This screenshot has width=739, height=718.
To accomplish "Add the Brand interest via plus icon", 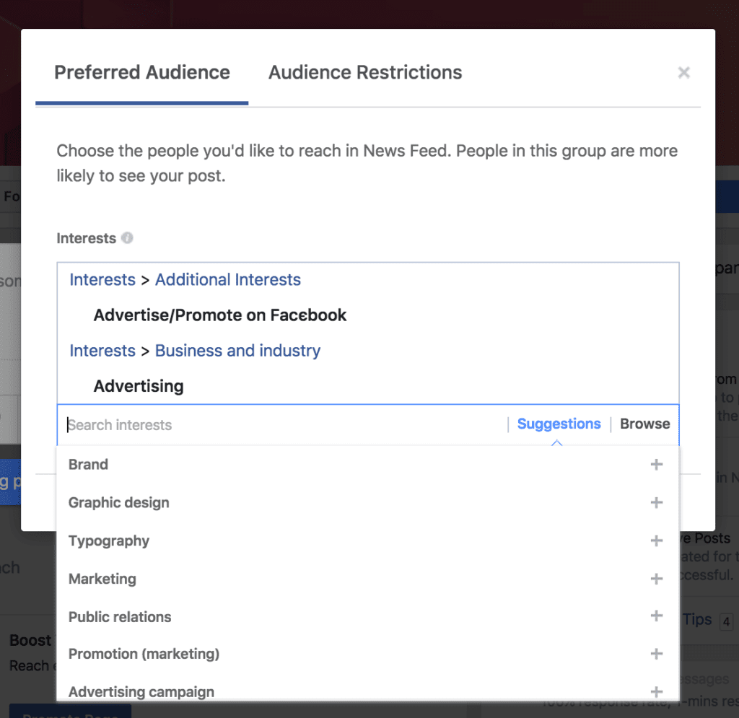I will (x=657, y=465).
